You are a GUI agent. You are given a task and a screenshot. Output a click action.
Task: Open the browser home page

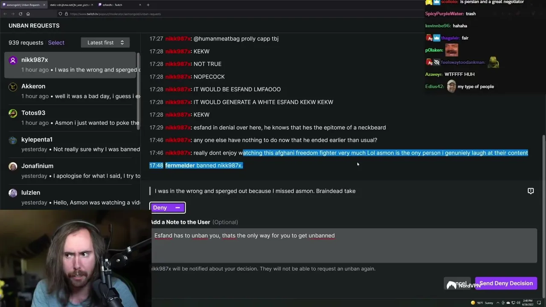[28, 14]
